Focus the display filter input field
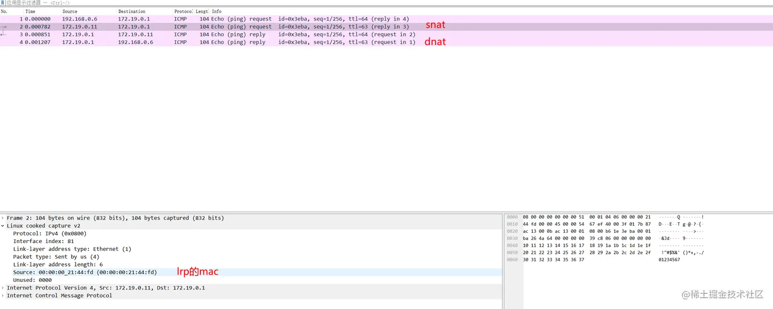 (x=389, y=3)
